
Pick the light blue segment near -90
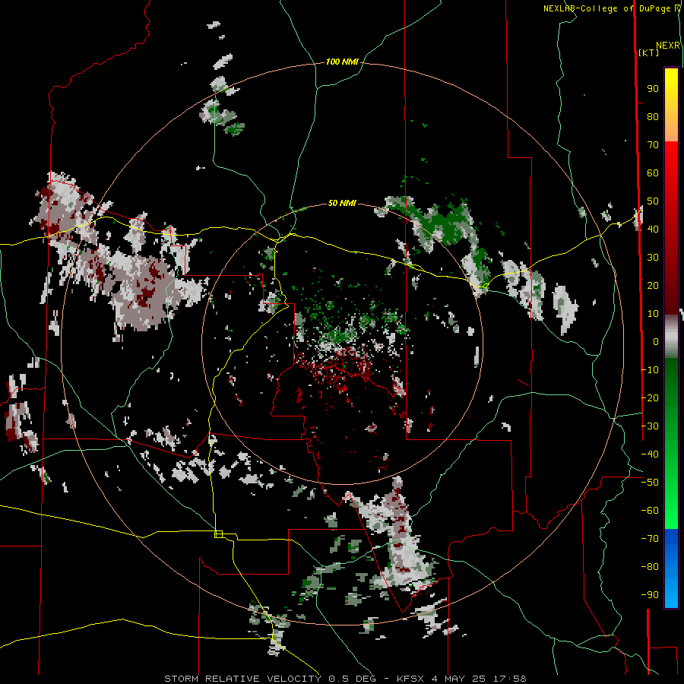pyautogui.click(x=671, y=594)
